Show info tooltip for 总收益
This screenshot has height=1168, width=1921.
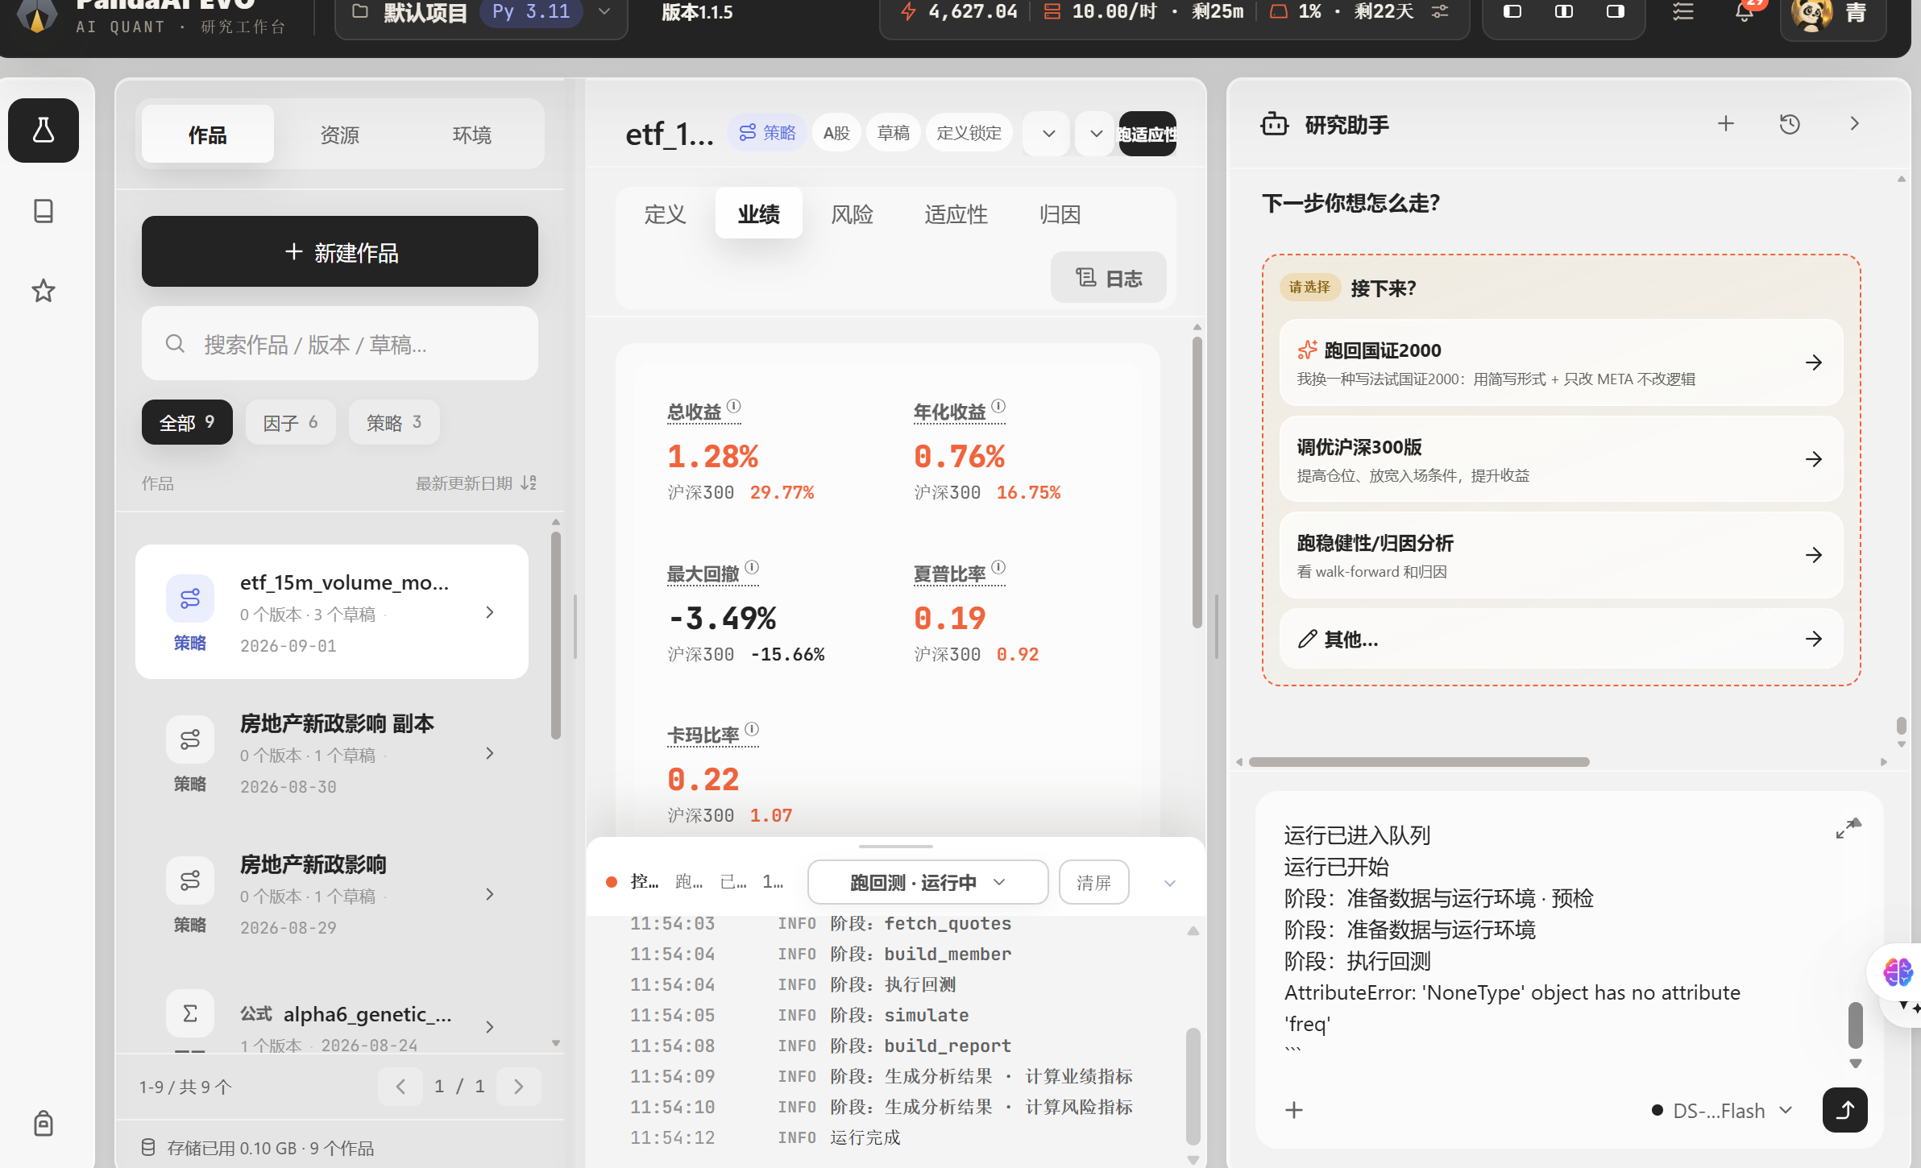pyautogui.click(x=734, y=406)
